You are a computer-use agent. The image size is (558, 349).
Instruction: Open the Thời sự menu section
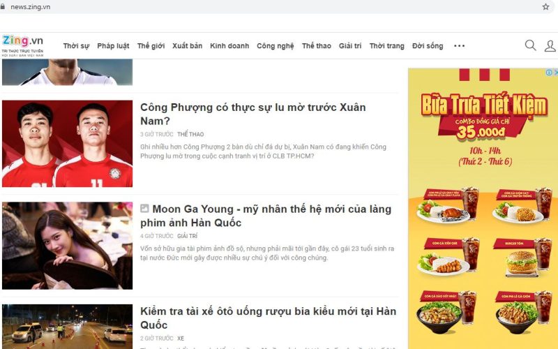[76, 46]
